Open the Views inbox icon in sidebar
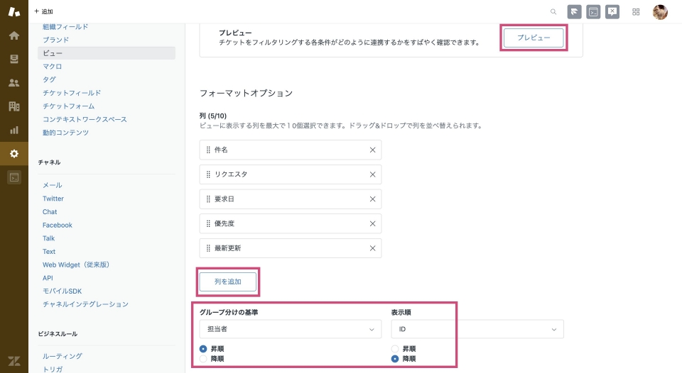The image size is (682, 373). [14, 59]
